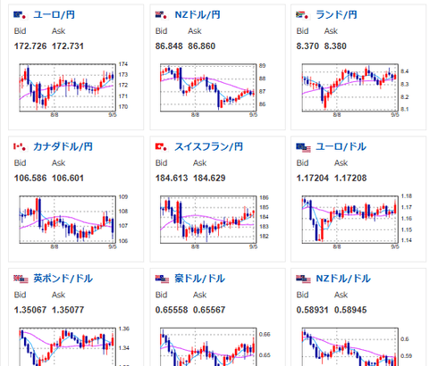The image size is (429, 366).
Task: Open the ランド/円 pair link
Action: pyautogui.click(x=336, y=14)
